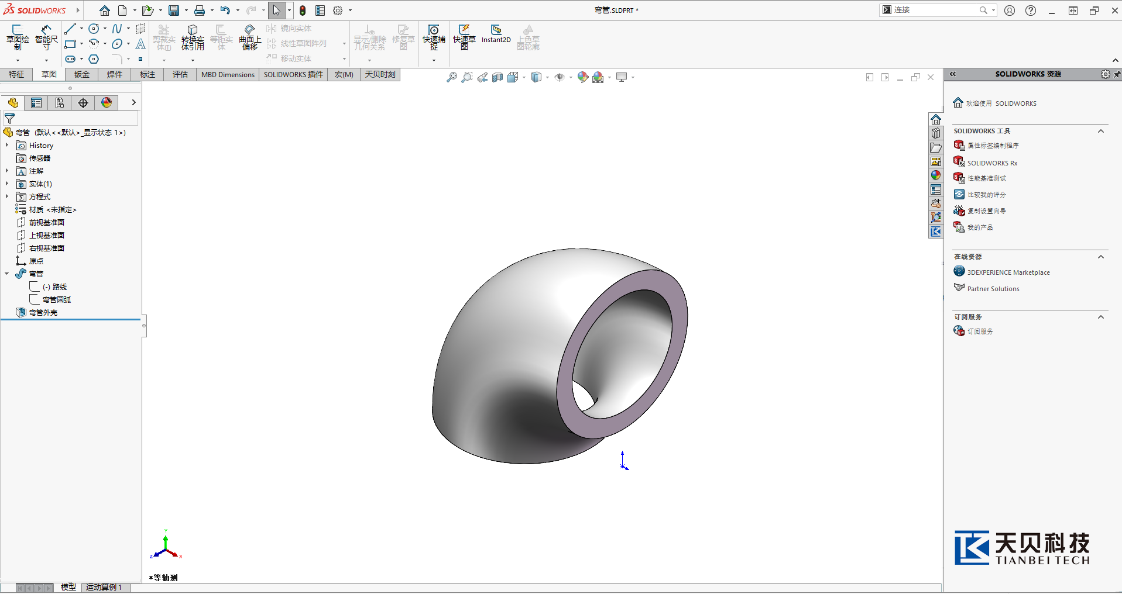The image size is (1122, 594).
Task: Click the 转换实体引用 convert entities tool
Action: click(193, 37)
